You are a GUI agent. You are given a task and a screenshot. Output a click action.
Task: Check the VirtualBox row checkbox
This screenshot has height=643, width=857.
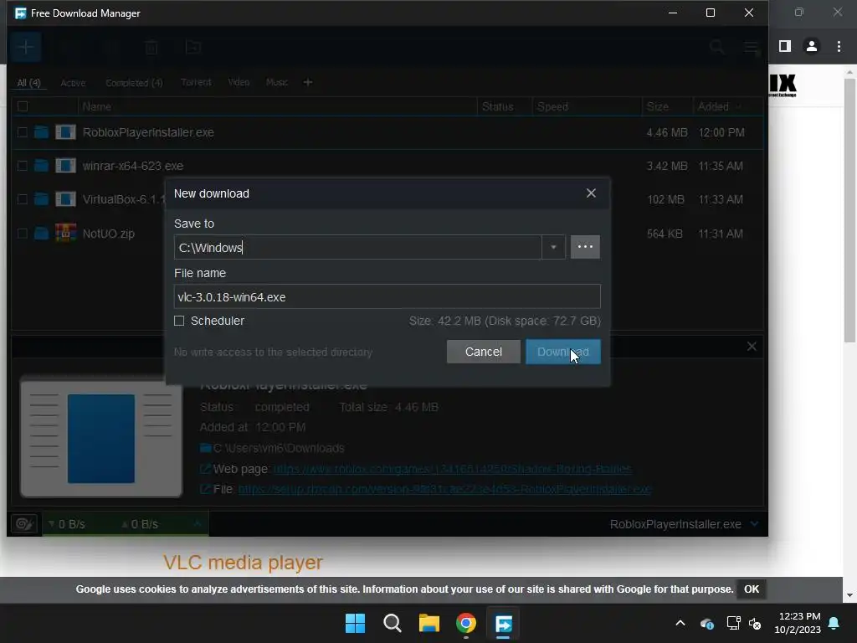point(23,199)
